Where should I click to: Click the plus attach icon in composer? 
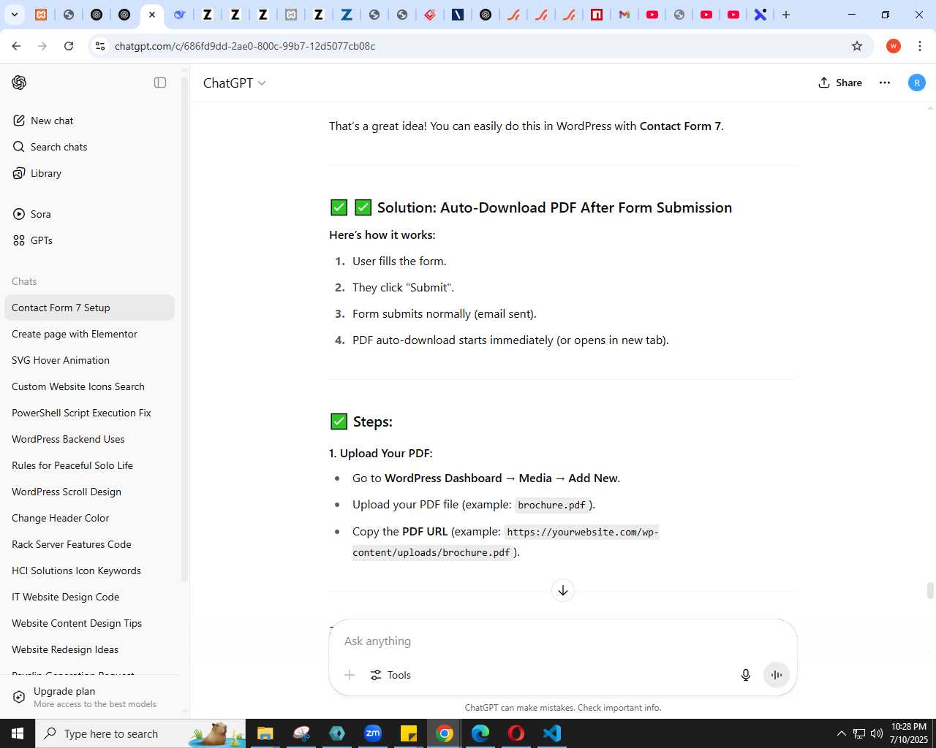tap(350, 675)
